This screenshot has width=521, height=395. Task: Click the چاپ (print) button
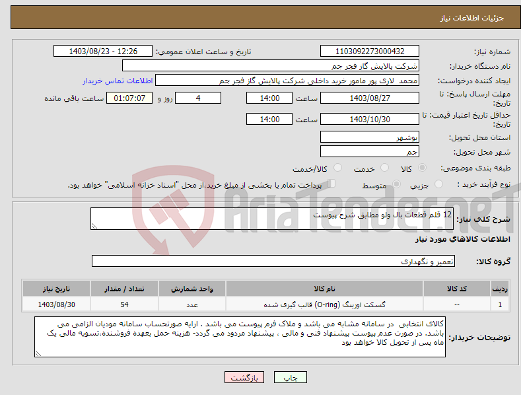(x=290, y=377)
